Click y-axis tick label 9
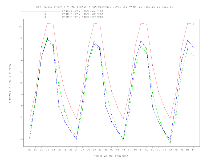Image resolution: width=211 pixels, height=163 pixels. coord(21,38)
